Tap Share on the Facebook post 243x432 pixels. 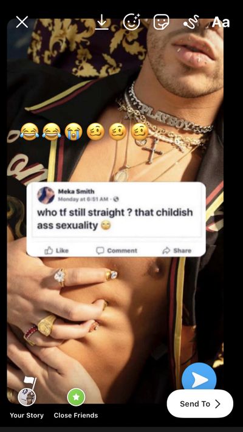[x=177, y=250]
